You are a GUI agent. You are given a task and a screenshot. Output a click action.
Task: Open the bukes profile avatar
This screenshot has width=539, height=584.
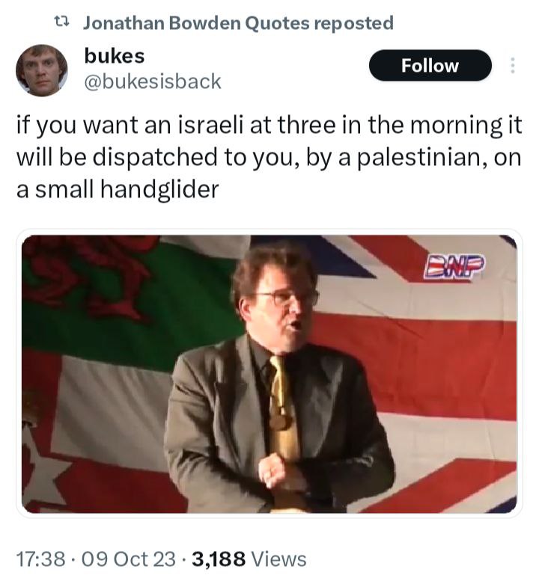pos(41,70)
